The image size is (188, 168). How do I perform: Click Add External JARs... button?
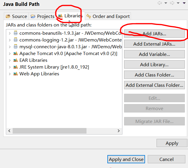click(154, 44)
